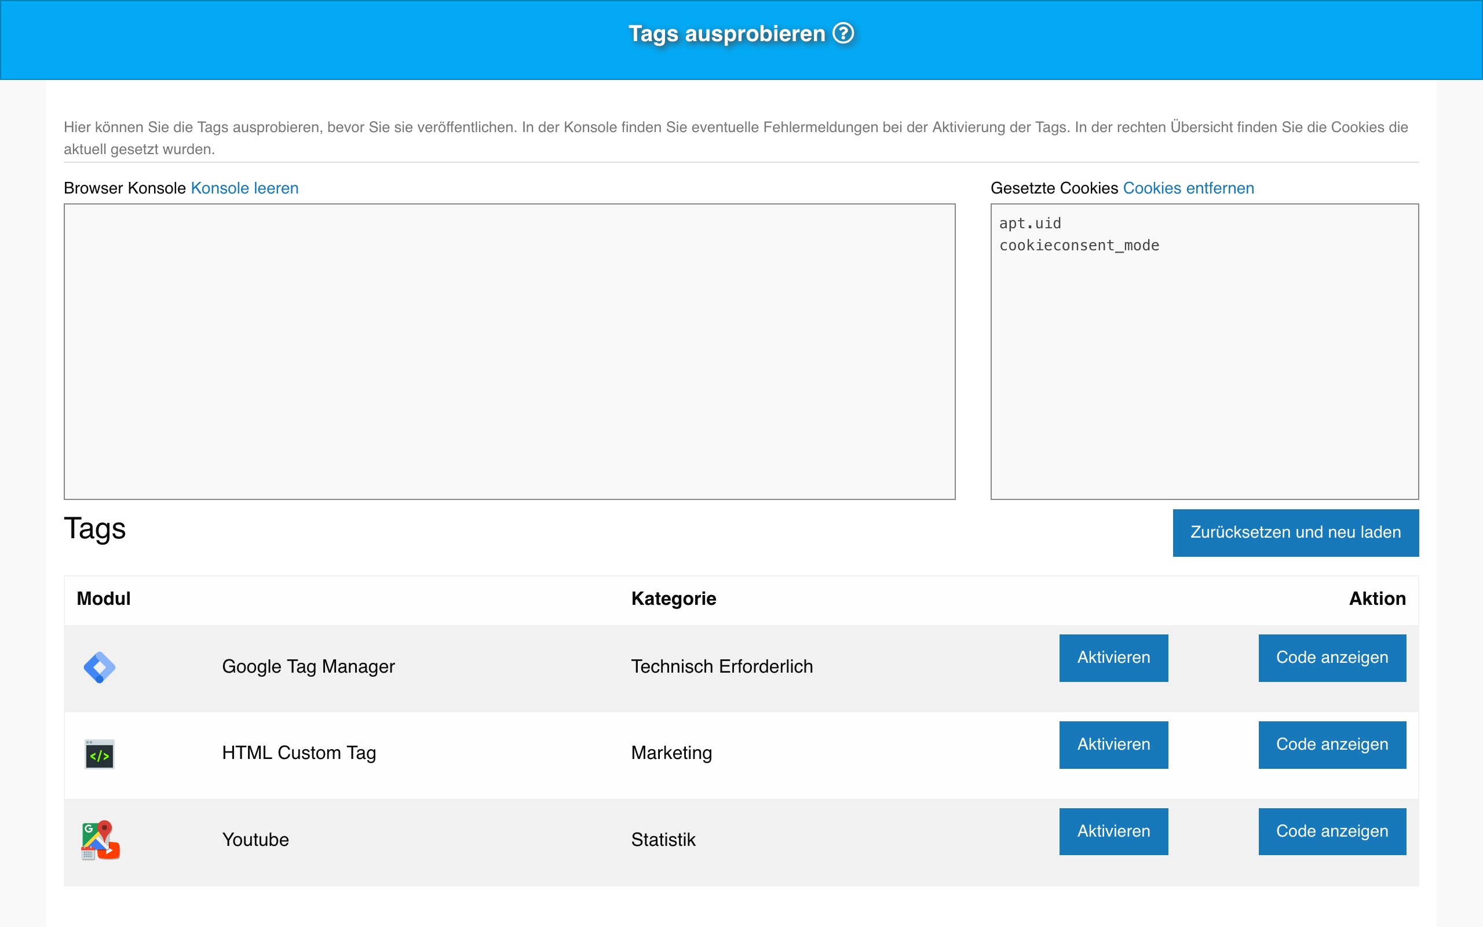
Task: Select the HTML Custom Tag code icon
Action: (x=99, y=754)
